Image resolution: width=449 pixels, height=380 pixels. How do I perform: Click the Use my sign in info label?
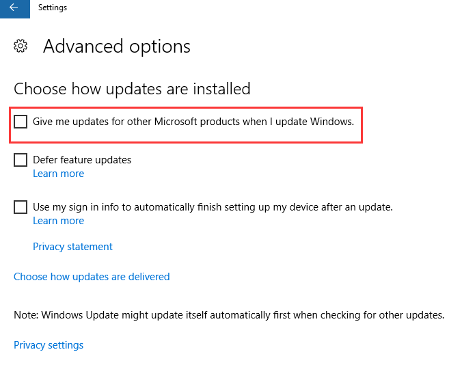(x=213, y=207)
